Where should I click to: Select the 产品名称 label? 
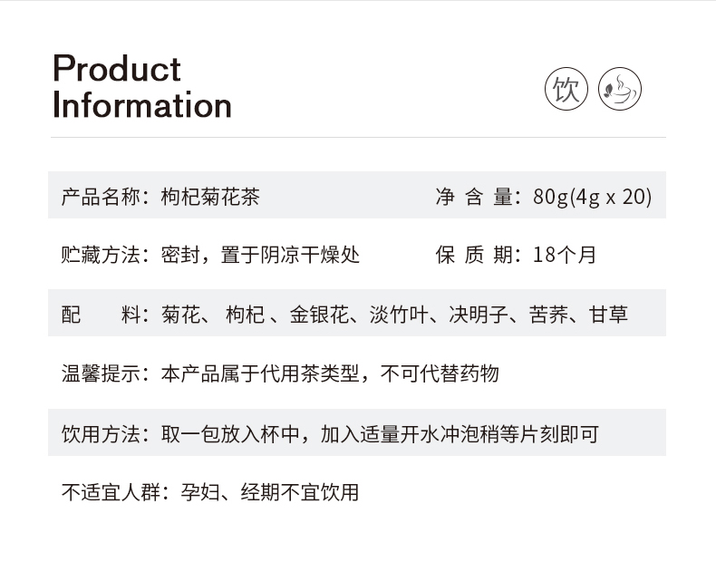[x=104, y=196]
